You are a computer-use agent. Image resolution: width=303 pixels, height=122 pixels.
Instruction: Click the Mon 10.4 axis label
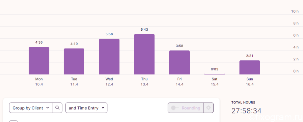click(x=39, y=82)
